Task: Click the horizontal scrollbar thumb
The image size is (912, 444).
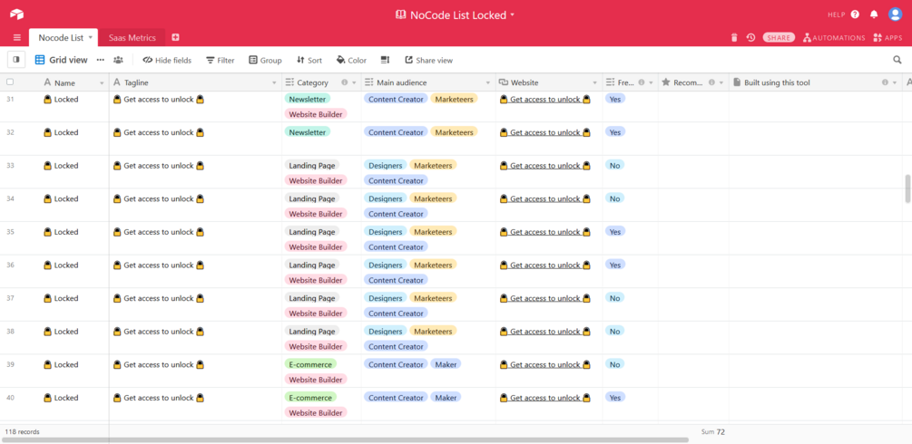Action: click(345, 440)
